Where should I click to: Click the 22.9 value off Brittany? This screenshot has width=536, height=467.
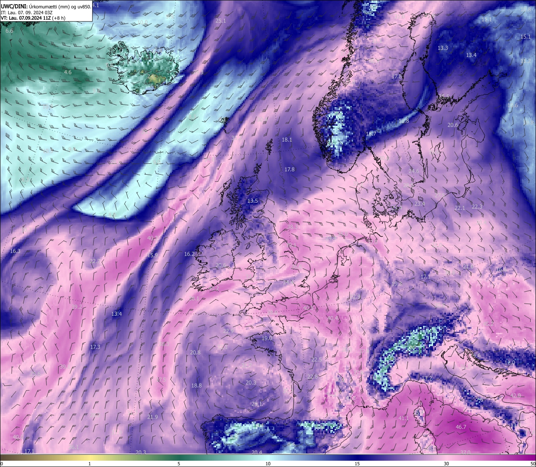click(x=228, y=331)
